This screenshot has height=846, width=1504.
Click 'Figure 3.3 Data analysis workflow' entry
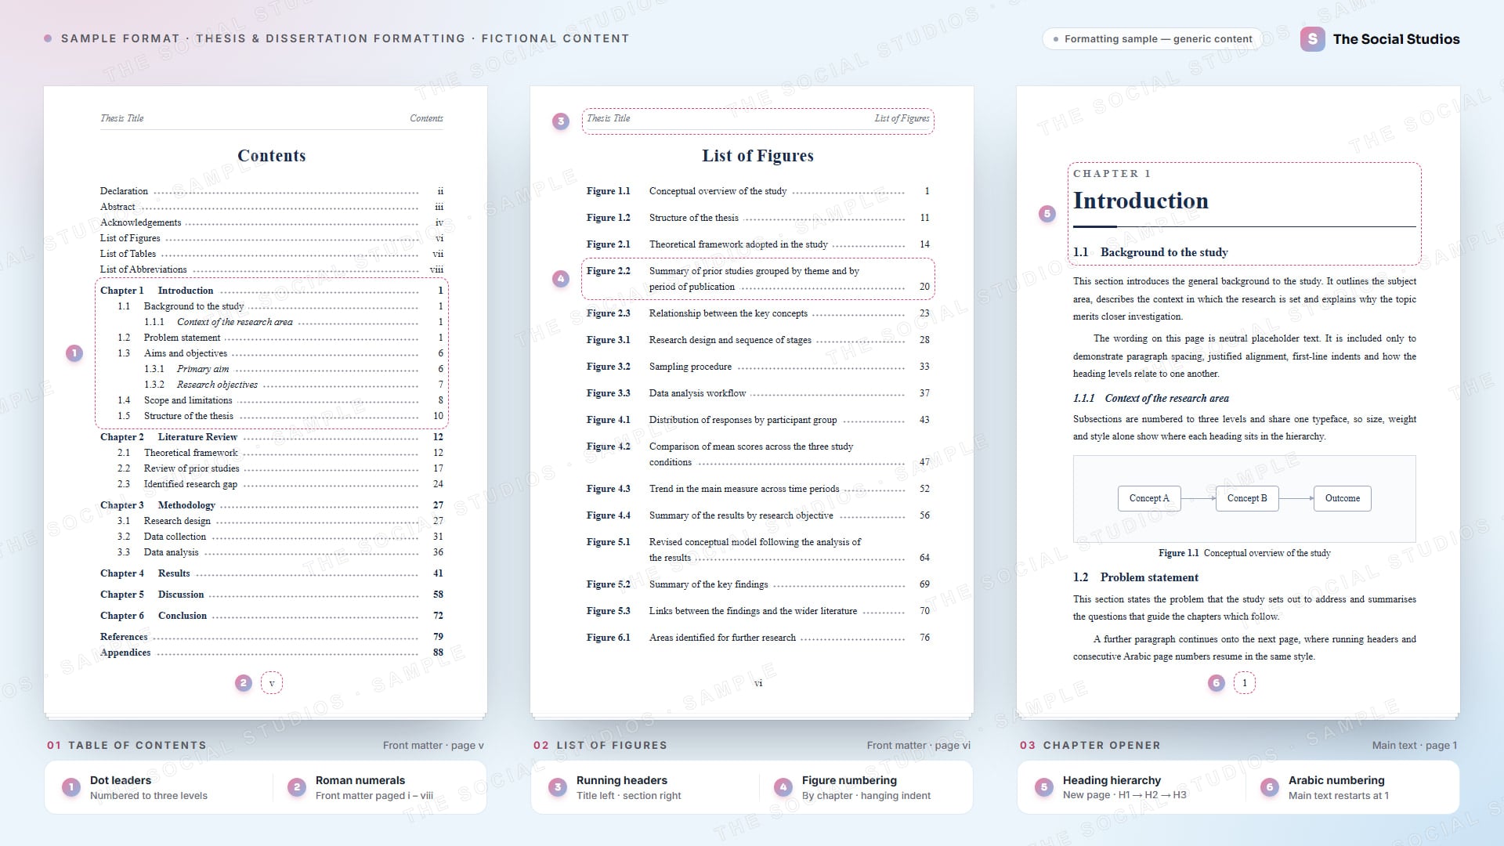(758, 393)
